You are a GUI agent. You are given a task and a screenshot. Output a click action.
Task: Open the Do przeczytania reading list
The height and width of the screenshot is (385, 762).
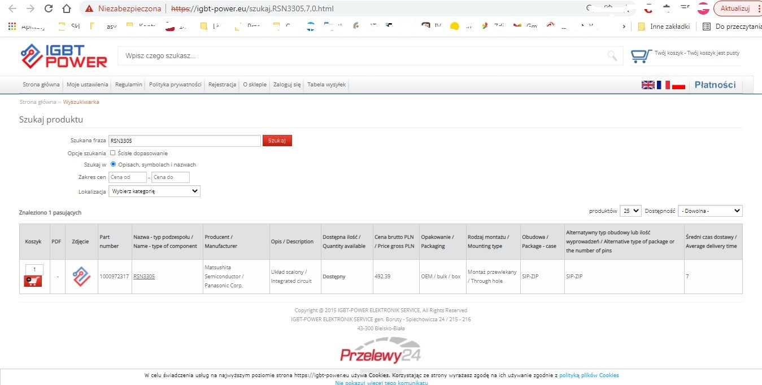(731, 26)
